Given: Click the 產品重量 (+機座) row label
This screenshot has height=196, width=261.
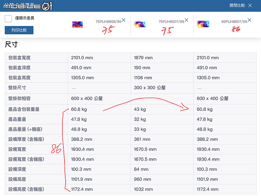Looking at the screenshot, I should click(25, 129).
